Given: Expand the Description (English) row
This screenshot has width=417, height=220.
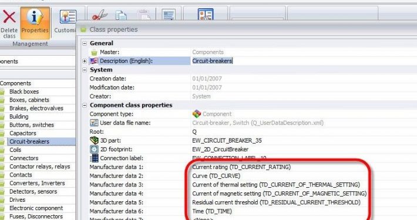Looking at the screenshot, I should click(85, 61).
